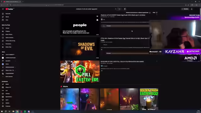201x113 pixels.
Task: Open the search results Filter
Action: pos(155,13)
